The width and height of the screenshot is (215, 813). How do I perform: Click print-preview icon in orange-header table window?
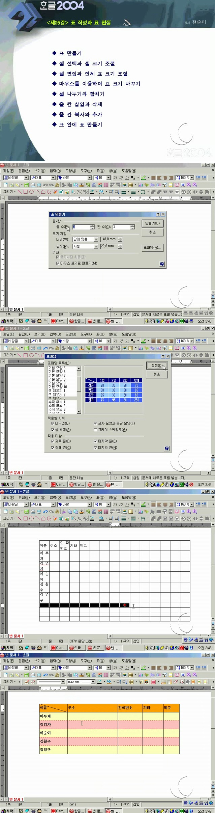click(39, 675)
